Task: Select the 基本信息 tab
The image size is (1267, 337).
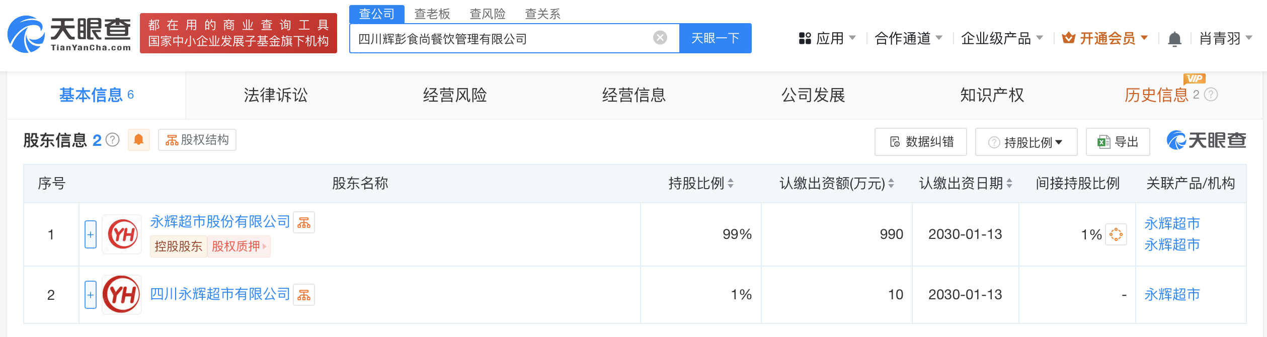Action: 96,95
